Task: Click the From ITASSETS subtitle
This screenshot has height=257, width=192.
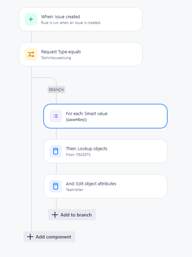Action: point(78,155)
